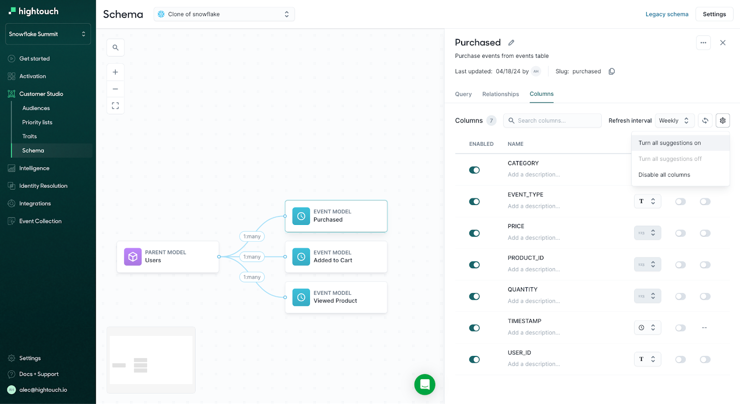Open the Legacy schema link
This screenshot has width=740, height=404.
tap(666, 14)
